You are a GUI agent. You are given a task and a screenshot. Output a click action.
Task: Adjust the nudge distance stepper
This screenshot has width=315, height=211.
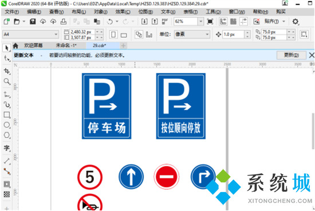click(x=247, y=34)
